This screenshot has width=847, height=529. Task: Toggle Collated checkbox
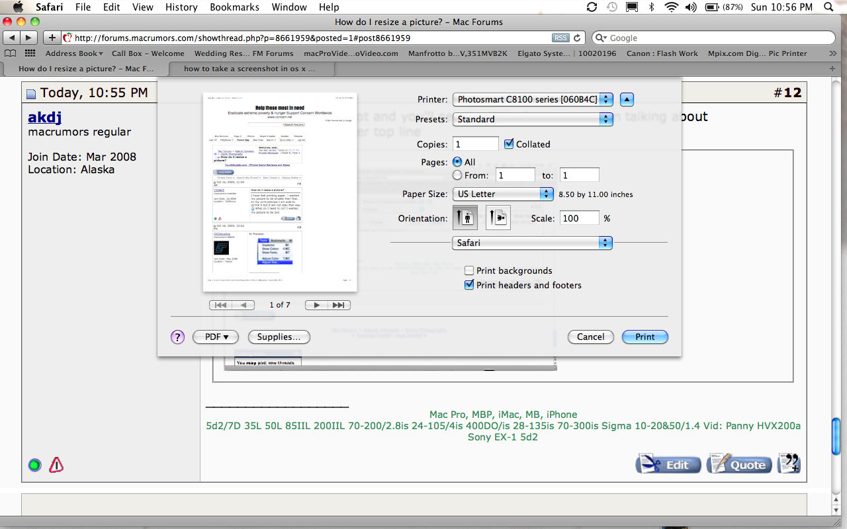[509, 143]
